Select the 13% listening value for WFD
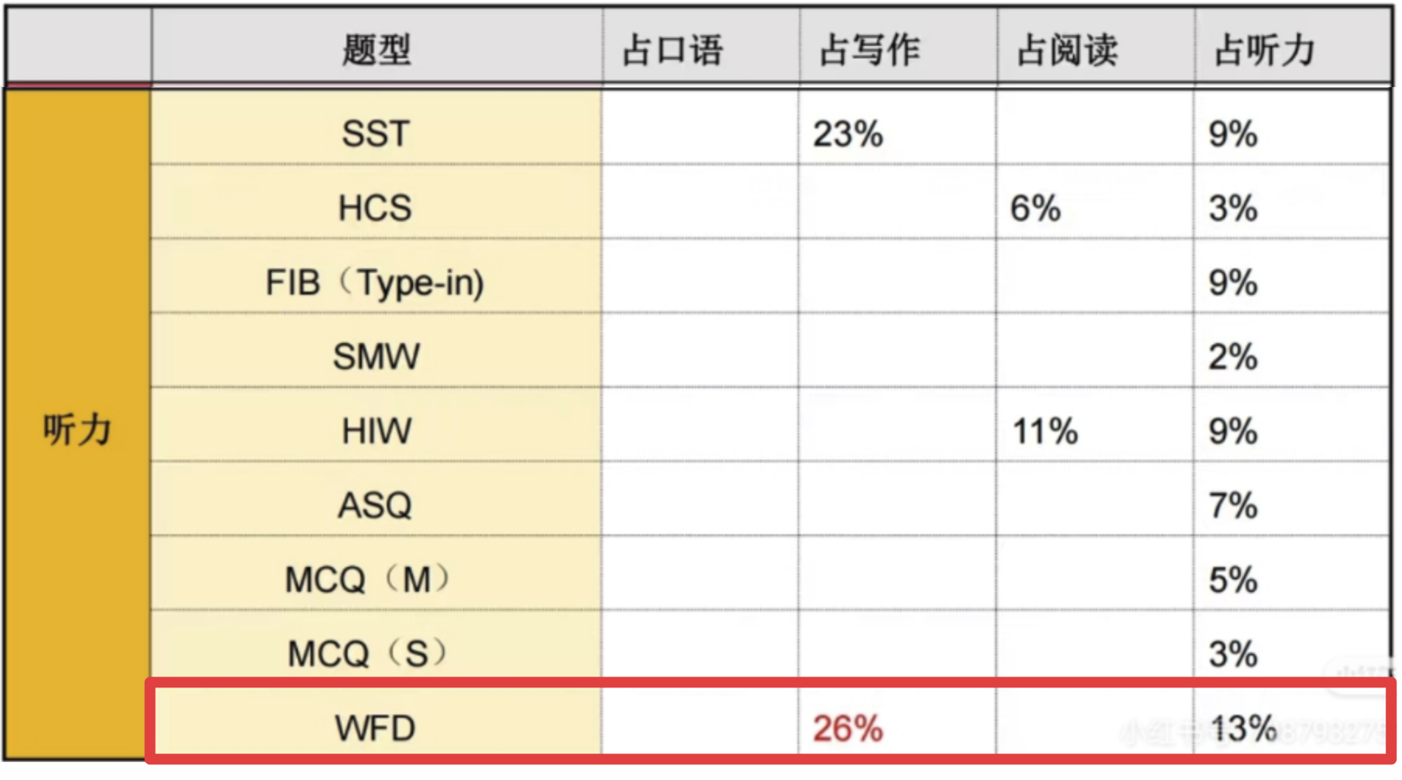The image size is (1402, 780). [1243, 729]
